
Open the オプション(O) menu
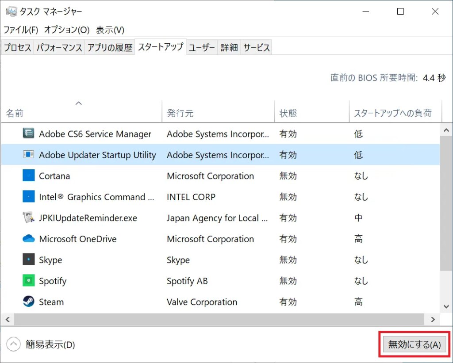(x=67, y=30)
